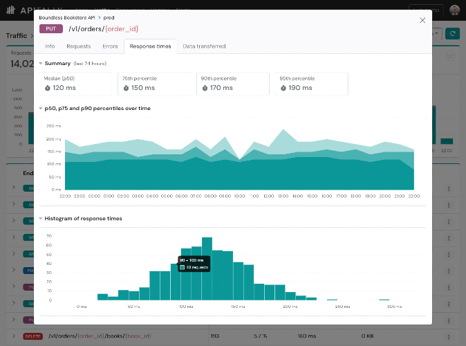Switch to the Requests tab
466x346 pixels.
pos(78,46)
